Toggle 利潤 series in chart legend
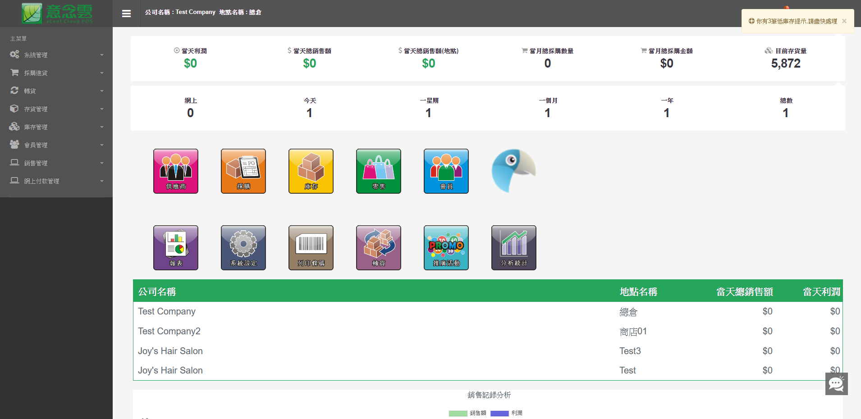Screen dimensions: 861x419 point(507,413)
